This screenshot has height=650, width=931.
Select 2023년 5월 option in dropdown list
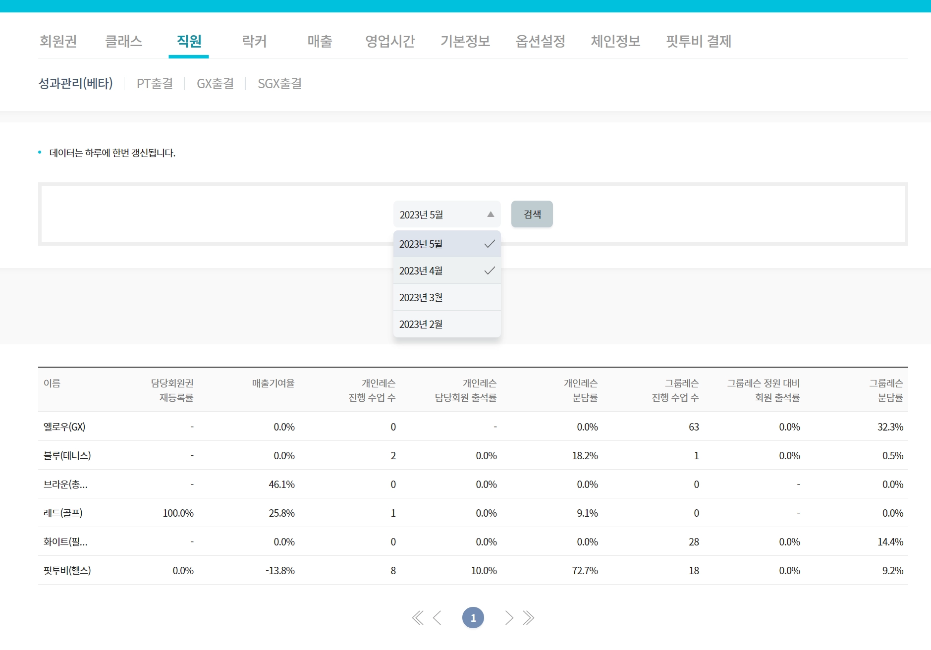pos(446,244)
